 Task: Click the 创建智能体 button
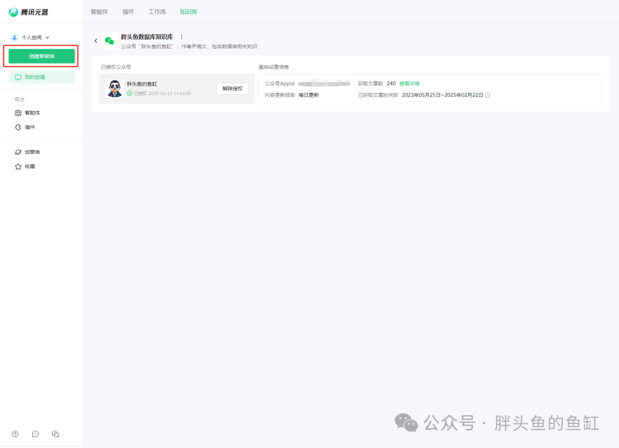pos(42,56)
